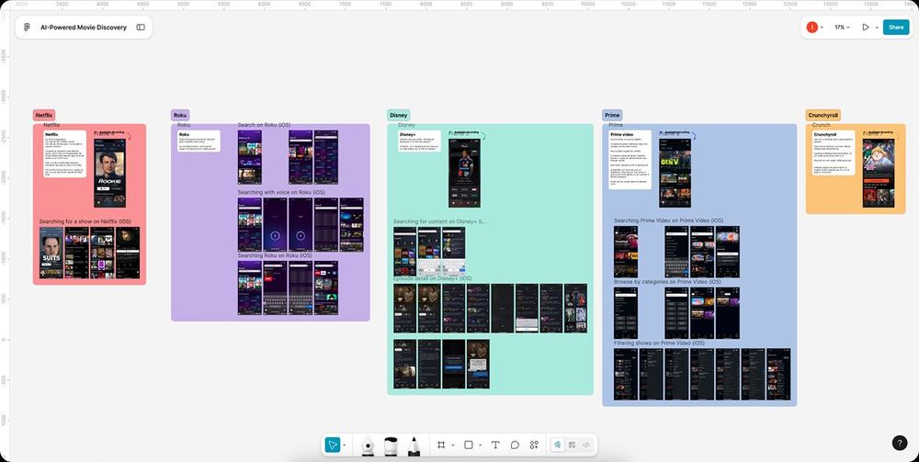Viewport: 919px width, 462px height.
Task: Select the Disney+ player screen thumbnail
Action: tap(465, 173)
